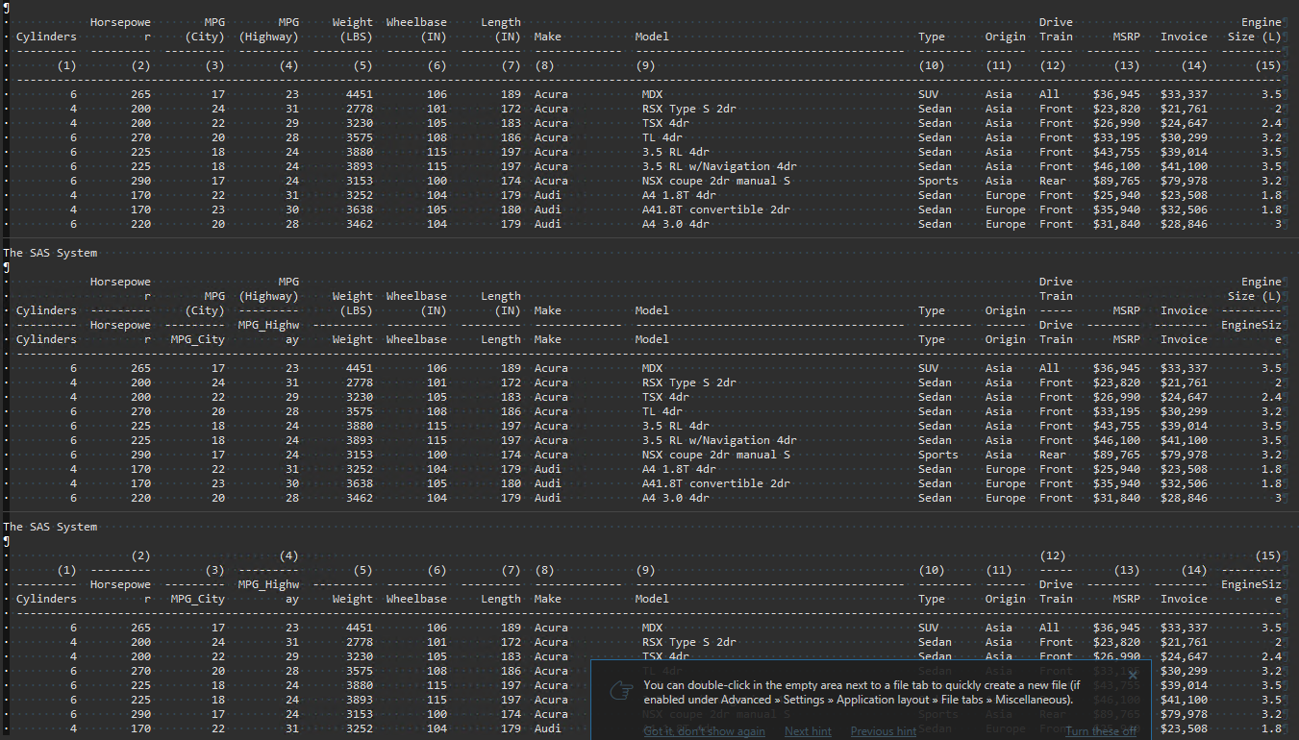The width and height of the screenshot is (1299, 740).
Task: Click "Got it, don't show again" link
Action: click(x=704, y=731)
